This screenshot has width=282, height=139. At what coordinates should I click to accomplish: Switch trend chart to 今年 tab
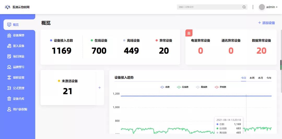[269, 78]
